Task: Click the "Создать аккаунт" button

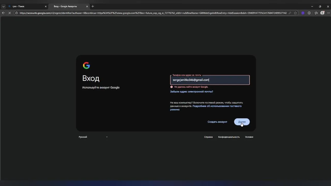Action: pos(217,122)
